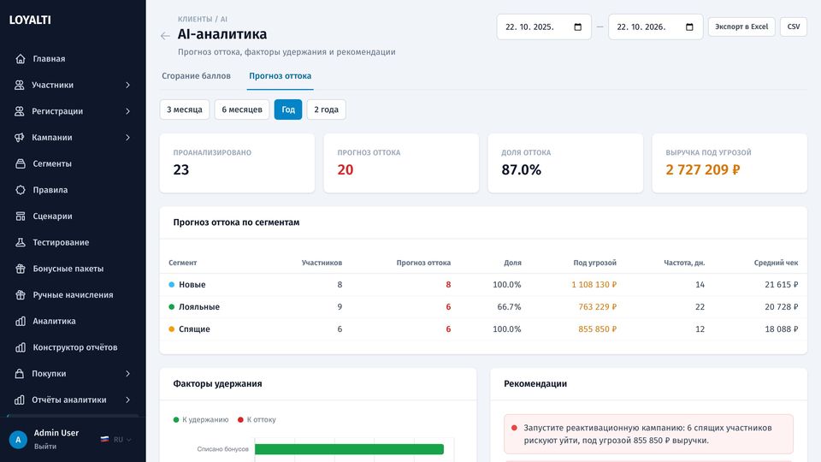
Task: Toggle the К удержанию legend series
Action: coord(201,419)
